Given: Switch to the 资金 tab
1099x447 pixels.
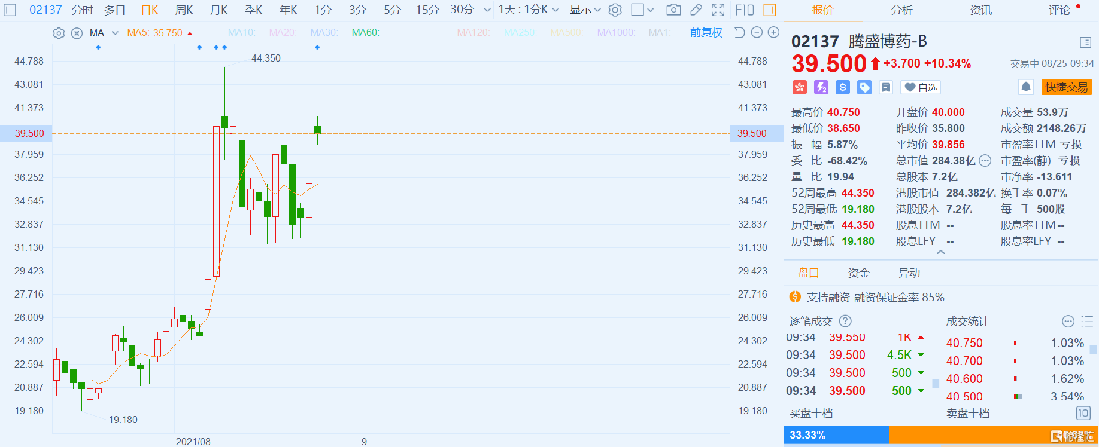Looking at the screenshot, I should tap(858, 273).
